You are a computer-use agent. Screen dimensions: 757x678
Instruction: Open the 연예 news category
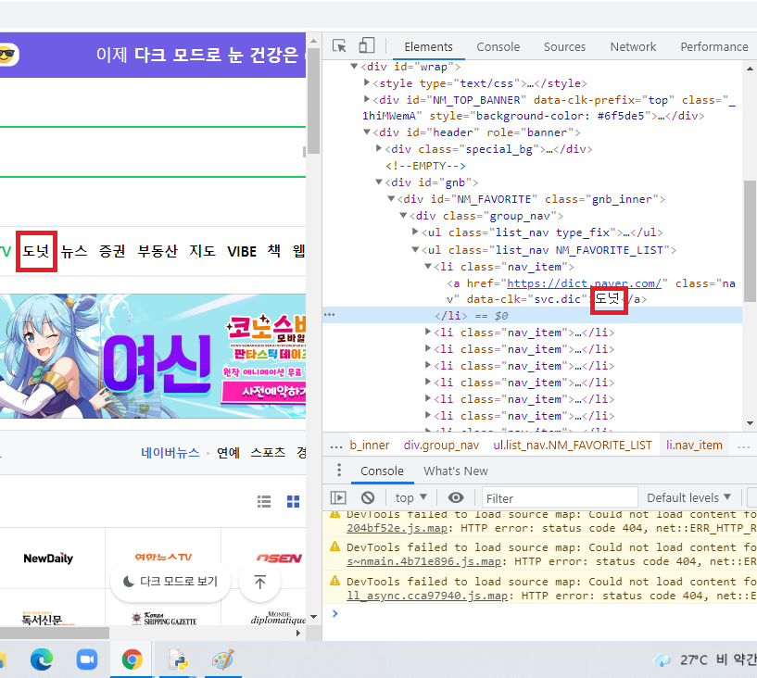point(228,453)
